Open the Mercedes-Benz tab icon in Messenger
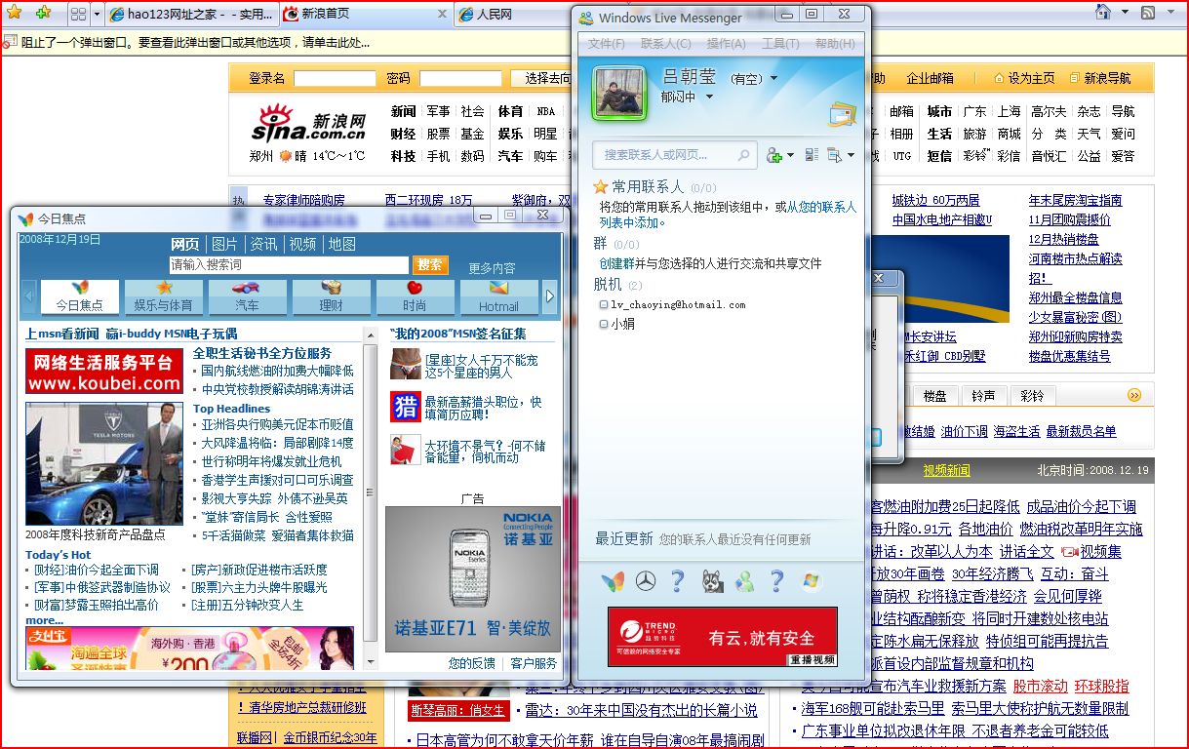This screenshot has height=749, width=1189. 645,581
